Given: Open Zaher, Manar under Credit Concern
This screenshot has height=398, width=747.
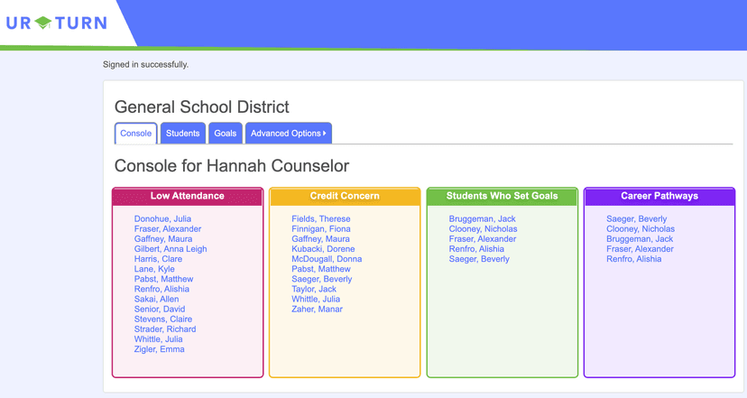Looking at the screenshot, I should tap(317, 310).
